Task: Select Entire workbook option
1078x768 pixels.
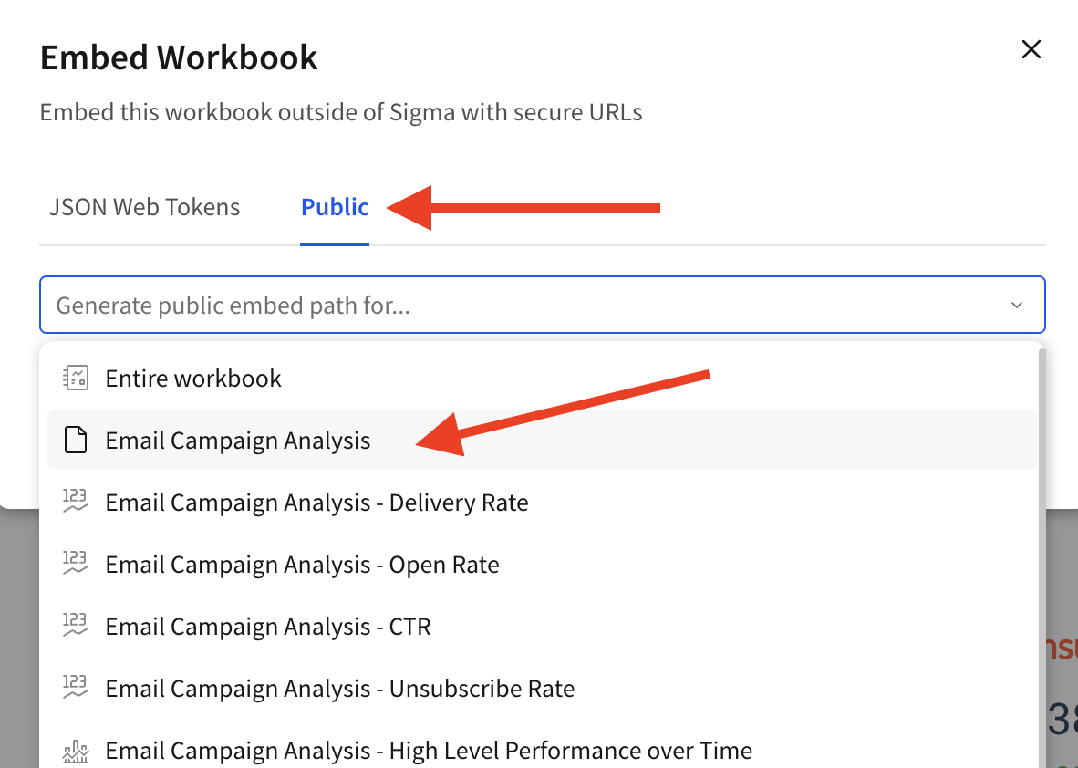Action: [193, 379]
